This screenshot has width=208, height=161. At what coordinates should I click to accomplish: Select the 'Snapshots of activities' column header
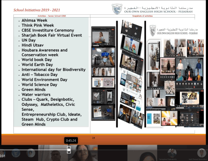click(x=142, y=16)
